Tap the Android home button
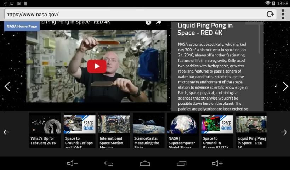Screen dimensions: 290x170 pyautogui.click(x=145, y=163)
